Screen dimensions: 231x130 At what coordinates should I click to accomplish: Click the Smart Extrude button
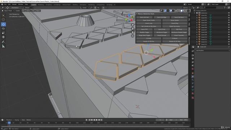(x=162, y=35)
